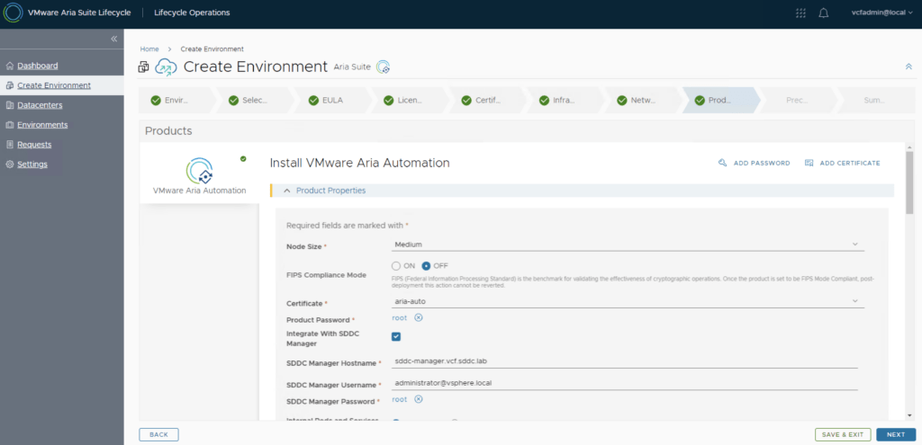Collapse the left sidebar with double-chevron icon
This screenshot has height=445, width=922.
(x=114, y=39)
